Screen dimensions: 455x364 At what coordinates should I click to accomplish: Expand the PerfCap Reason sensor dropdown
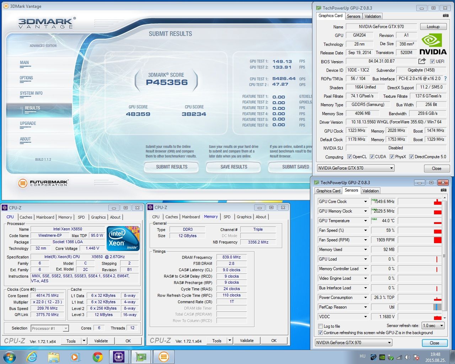tap(365, 307)
